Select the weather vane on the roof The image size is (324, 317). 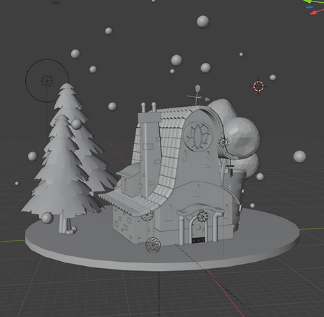198,96
